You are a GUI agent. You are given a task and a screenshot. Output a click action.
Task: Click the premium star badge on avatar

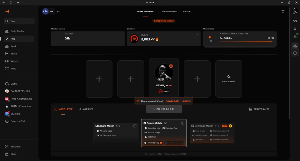click(171, 66)
